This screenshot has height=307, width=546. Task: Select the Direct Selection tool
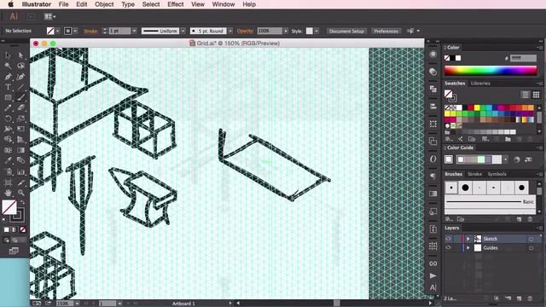20,55
